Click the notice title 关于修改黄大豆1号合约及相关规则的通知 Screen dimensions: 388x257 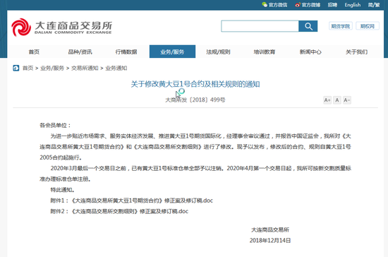[x=195, y=84]
